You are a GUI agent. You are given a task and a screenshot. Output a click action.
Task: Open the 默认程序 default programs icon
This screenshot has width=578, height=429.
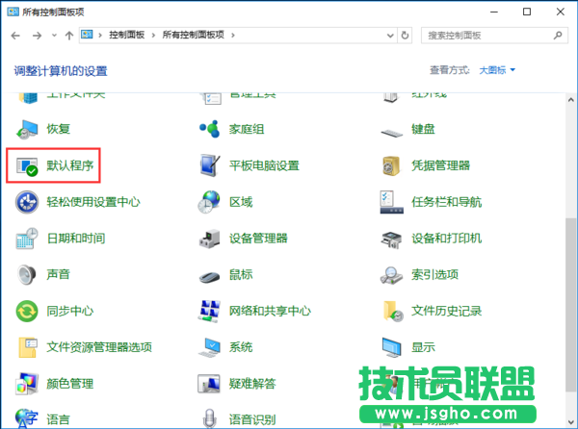(27, 166)
